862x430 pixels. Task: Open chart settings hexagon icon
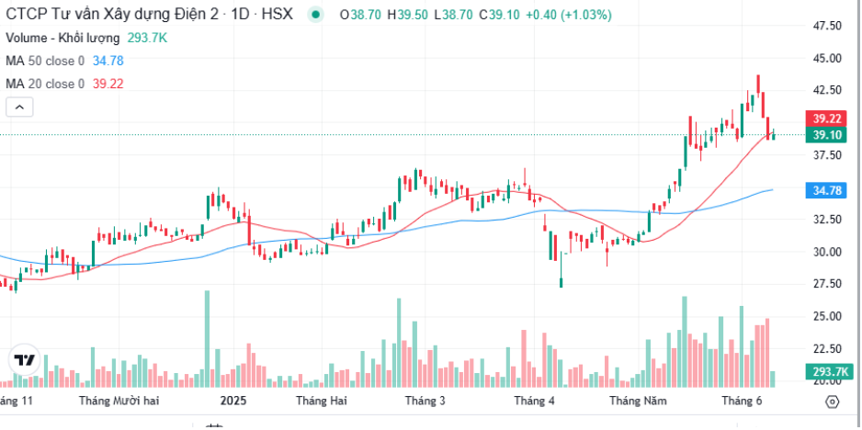click(x=833, y=402)
